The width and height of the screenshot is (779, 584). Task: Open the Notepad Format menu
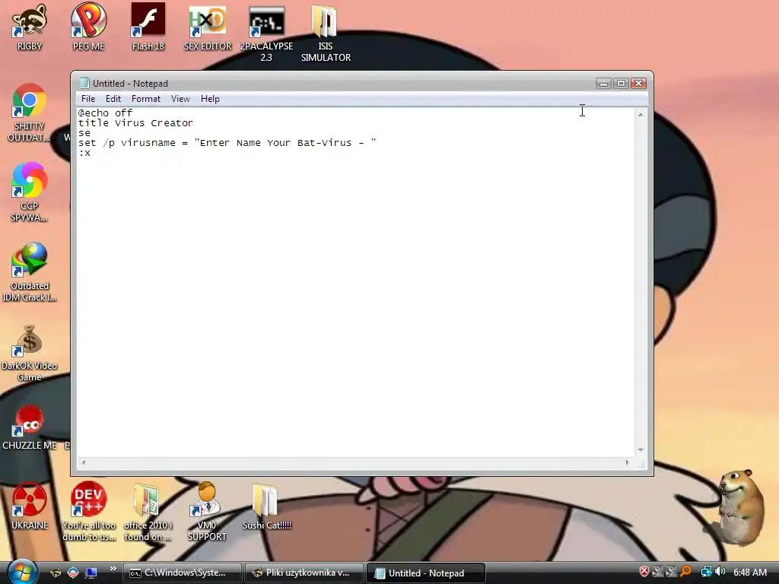[145, 99]
